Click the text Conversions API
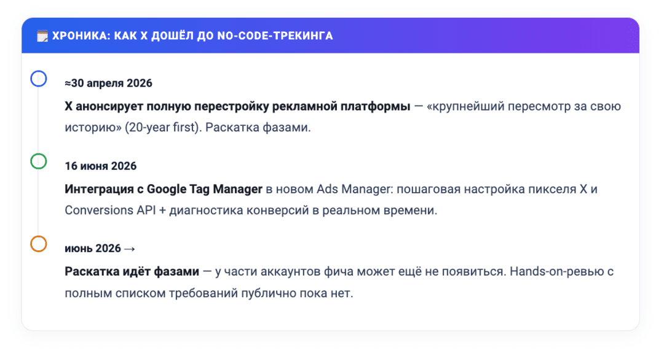This screenshot has height=359, width=664. tap(110, 210)
